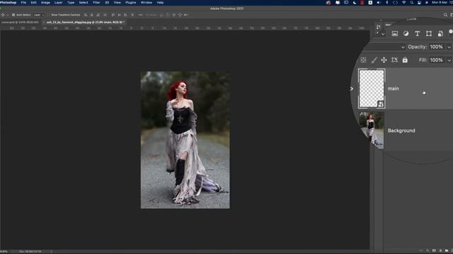Click the Spotlight search icon in menu bar
453x254 pixels.
412,3
